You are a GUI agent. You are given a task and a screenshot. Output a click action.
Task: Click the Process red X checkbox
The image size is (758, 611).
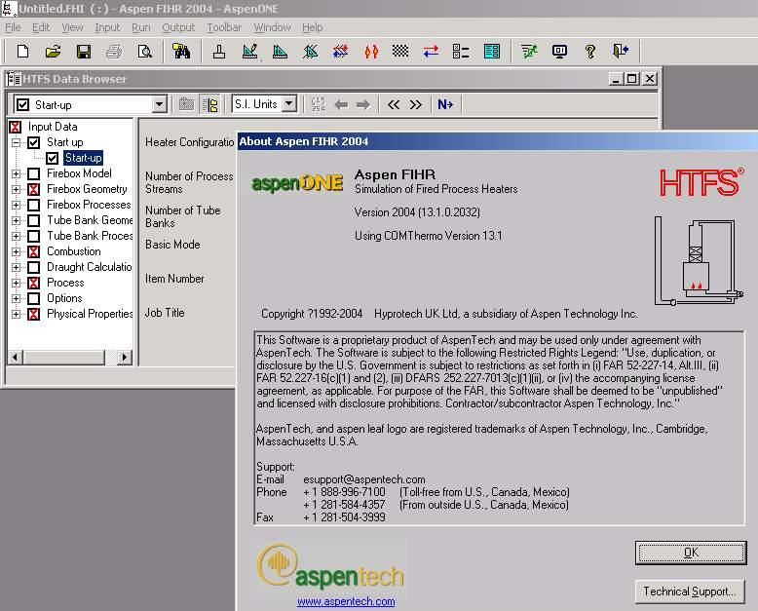pyautogui.click(x=33, y=283)
